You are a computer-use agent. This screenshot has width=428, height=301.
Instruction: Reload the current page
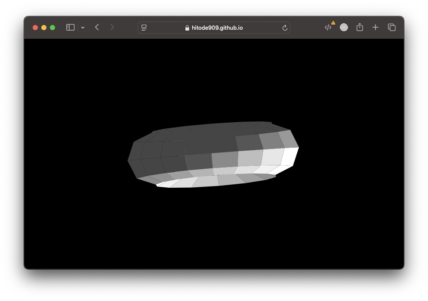pyautogui.click(x=285, y=28)
